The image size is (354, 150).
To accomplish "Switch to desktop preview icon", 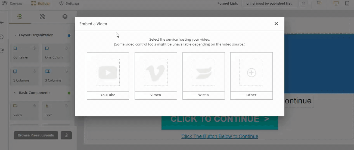I will tap(336, 3).
